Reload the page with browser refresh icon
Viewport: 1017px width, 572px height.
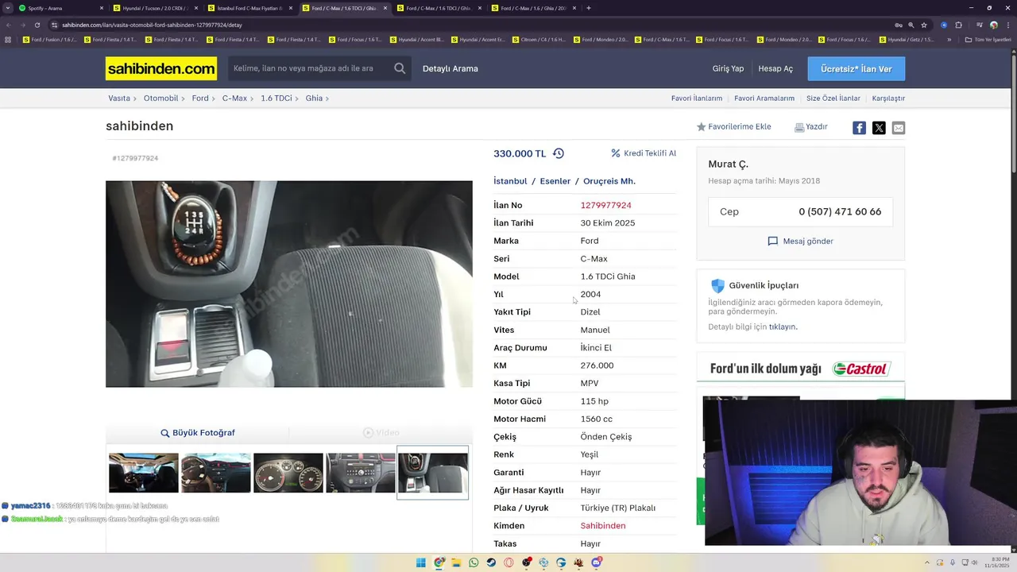[37, 25]
